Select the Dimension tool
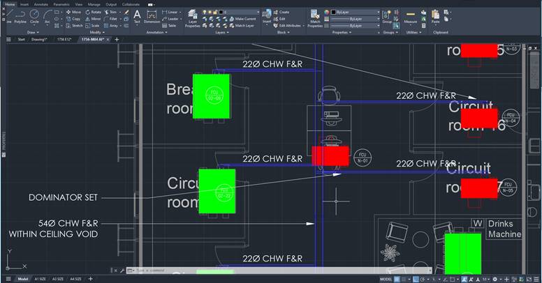The image size is (542, 283). pos(152,17)
